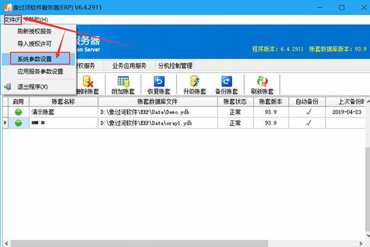Toggle auto backup check for oray1.ydb row

point(308,123)
